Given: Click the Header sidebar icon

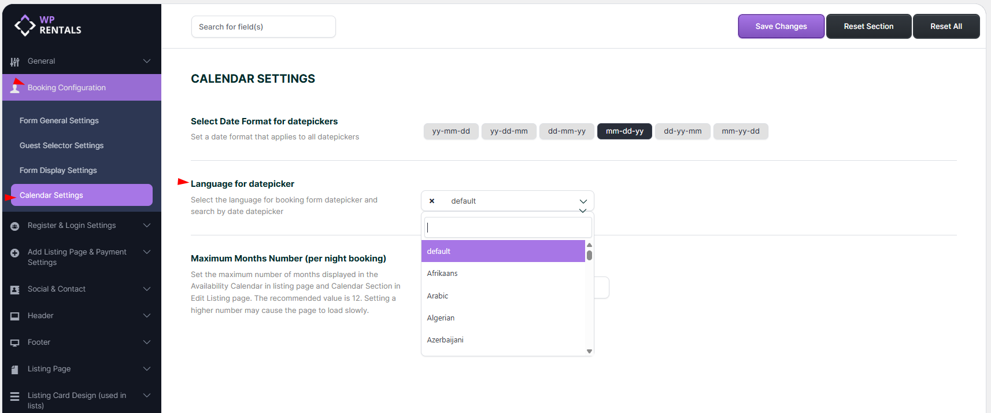Looking at the screenshot, I should tap(15, 316).
